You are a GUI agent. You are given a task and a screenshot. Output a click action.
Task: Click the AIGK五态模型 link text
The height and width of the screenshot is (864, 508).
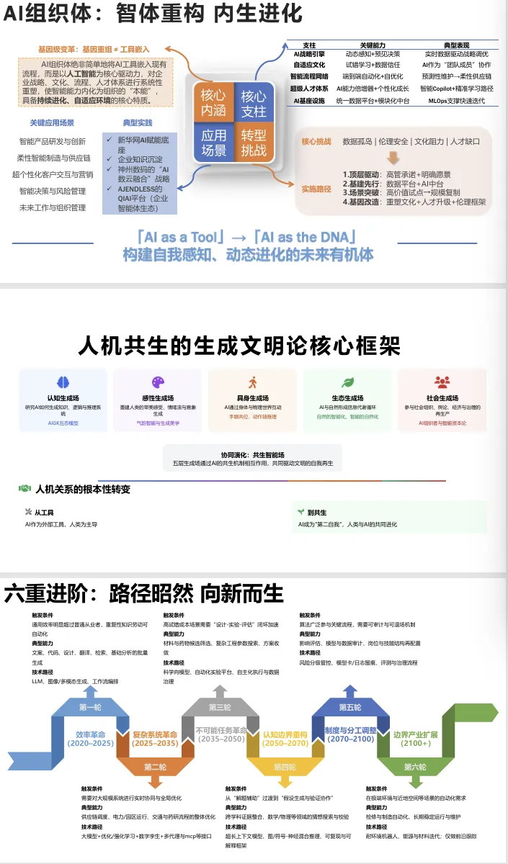63,424
